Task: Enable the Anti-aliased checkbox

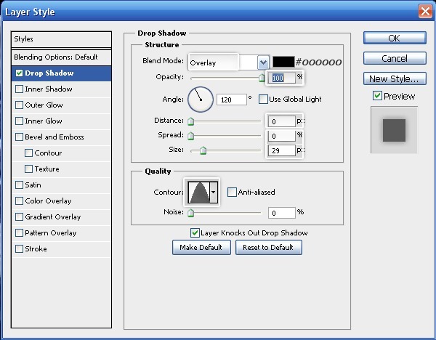Action: click(x=232, y=193)
